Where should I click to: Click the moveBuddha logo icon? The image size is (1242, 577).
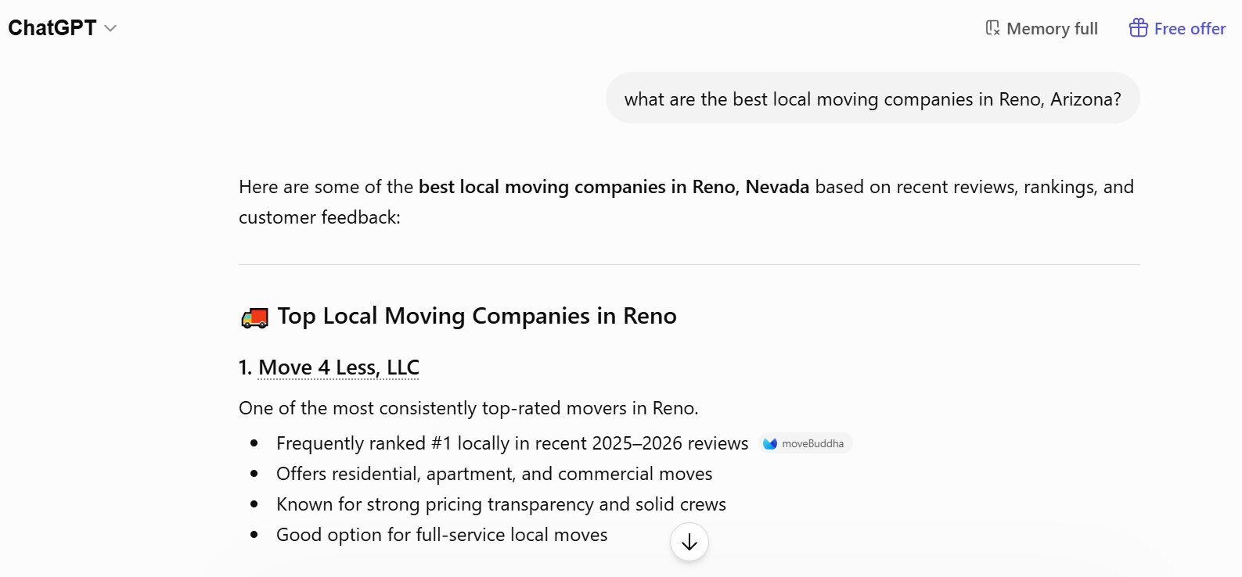point(770,443)
